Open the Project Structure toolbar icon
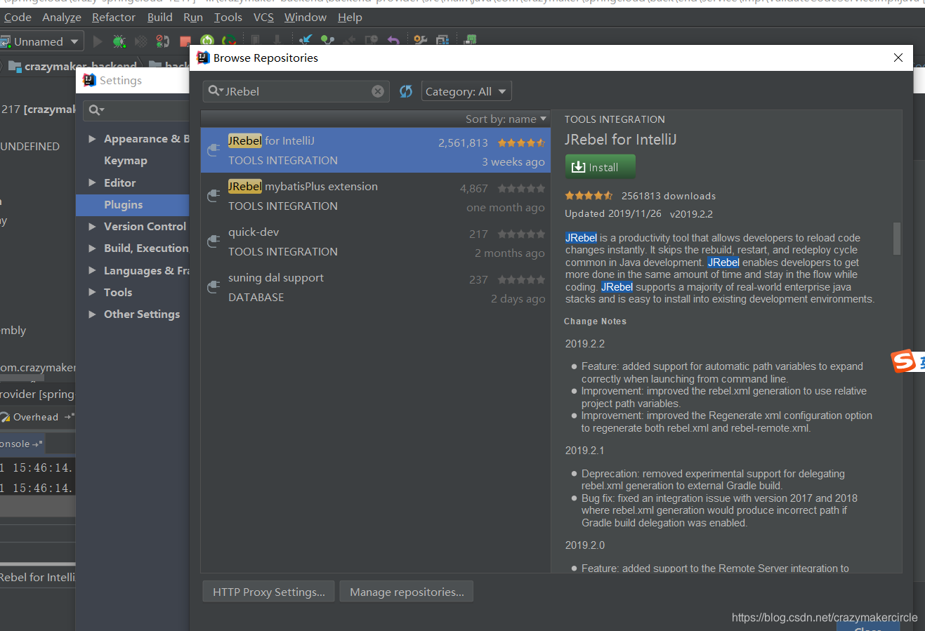This screenshot has height=631, width=925. [442, 41]
